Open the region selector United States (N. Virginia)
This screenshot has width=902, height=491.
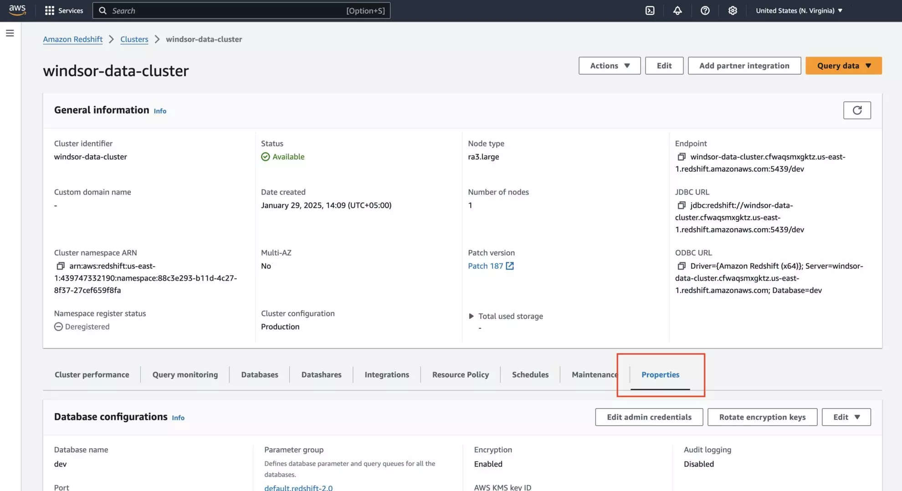click(x=799, y=10)
